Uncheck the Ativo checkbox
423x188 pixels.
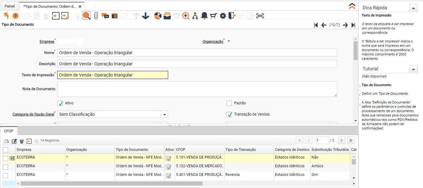pos(60,103)
